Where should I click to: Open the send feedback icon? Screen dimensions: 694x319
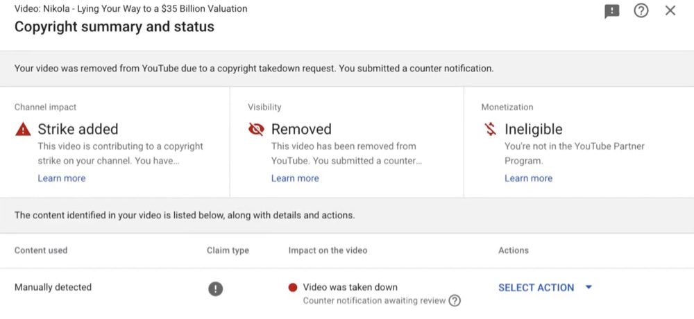[611, 11]
